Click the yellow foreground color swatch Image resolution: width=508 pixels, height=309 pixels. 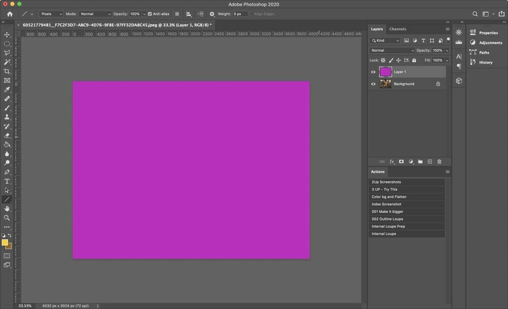tap(5, 243)
